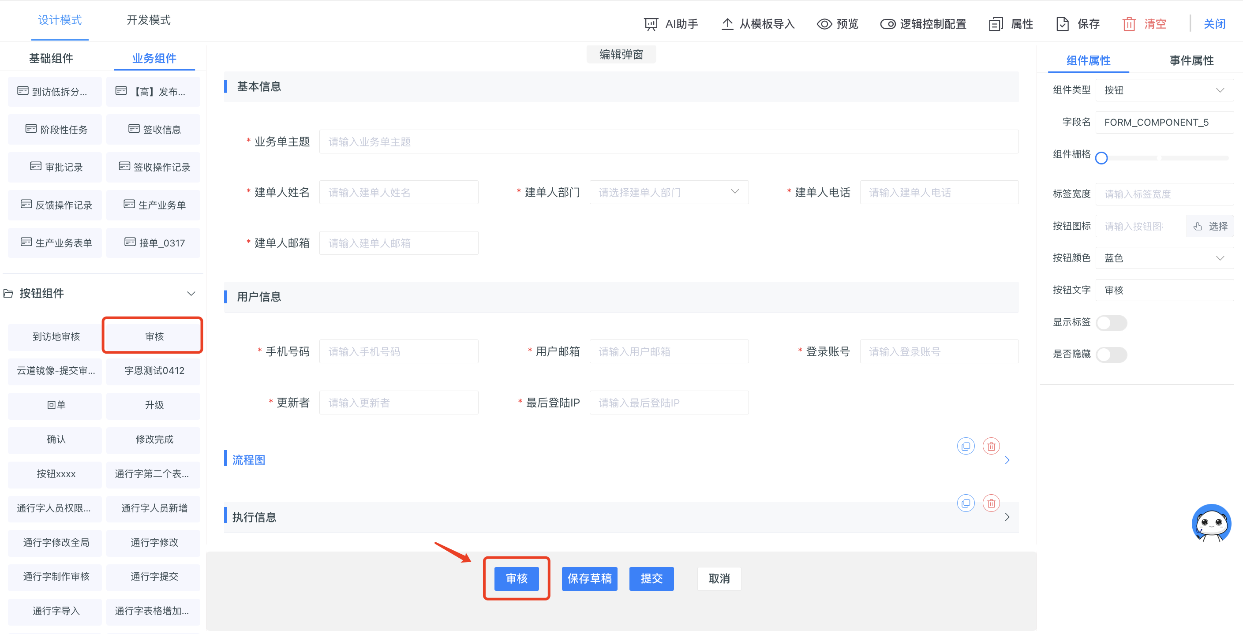Viewport: 1243px width, 634px height.
Task: Click the 业务单主题 input field
Action: [668, 142]
